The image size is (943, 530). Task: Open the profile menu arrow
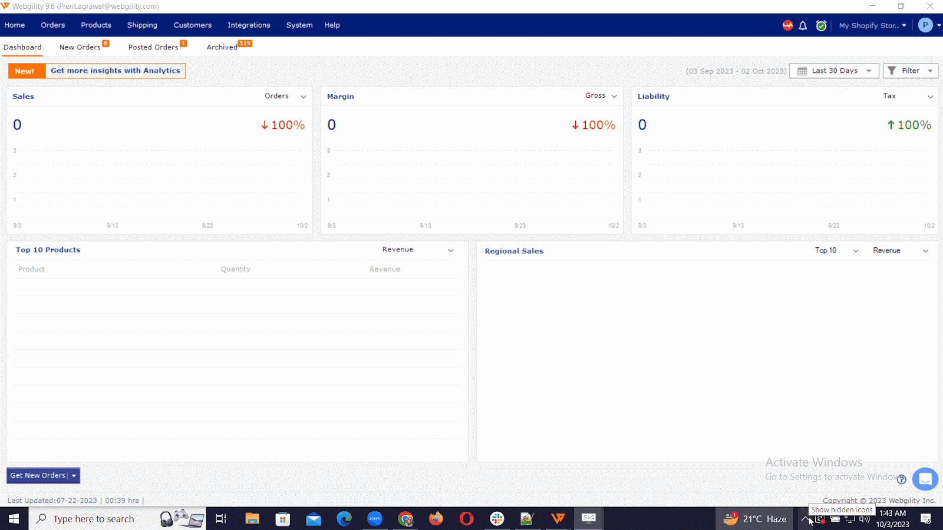click(x=939, y=25)
